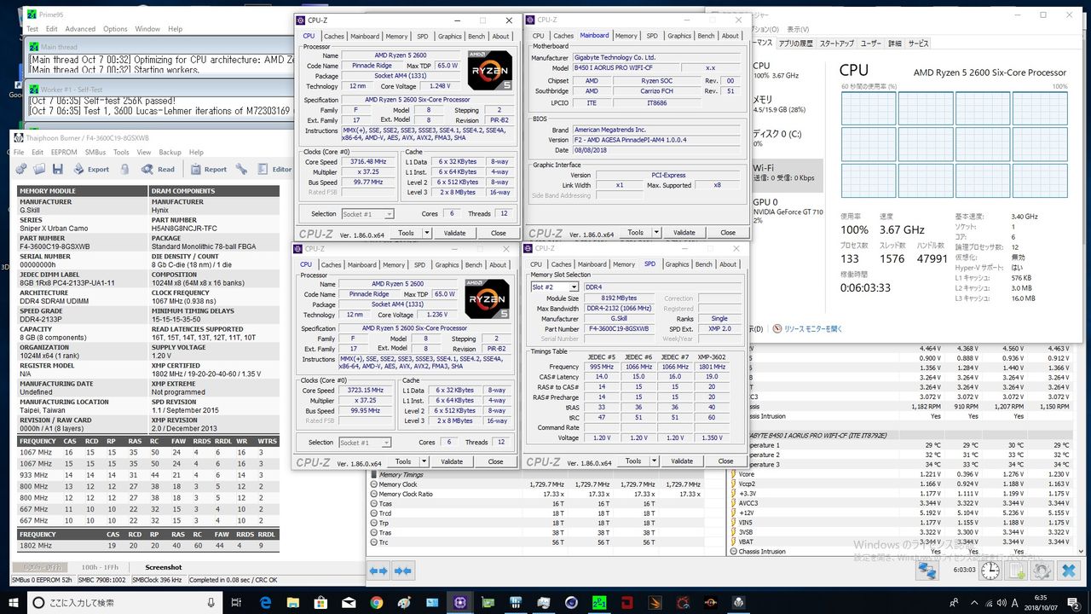Open the EEPROM menu in Thaiphoon Burner
The image size is (1091, 614).
coord(64,152)
